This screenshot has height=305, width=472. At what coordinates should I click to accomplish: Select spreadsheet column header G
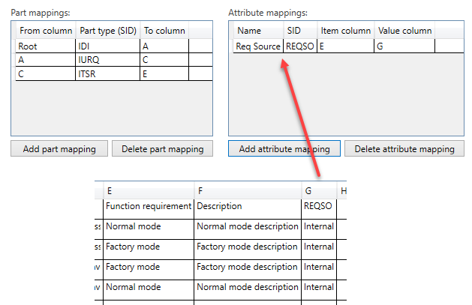pyautogui.click(x=319, y=191)
